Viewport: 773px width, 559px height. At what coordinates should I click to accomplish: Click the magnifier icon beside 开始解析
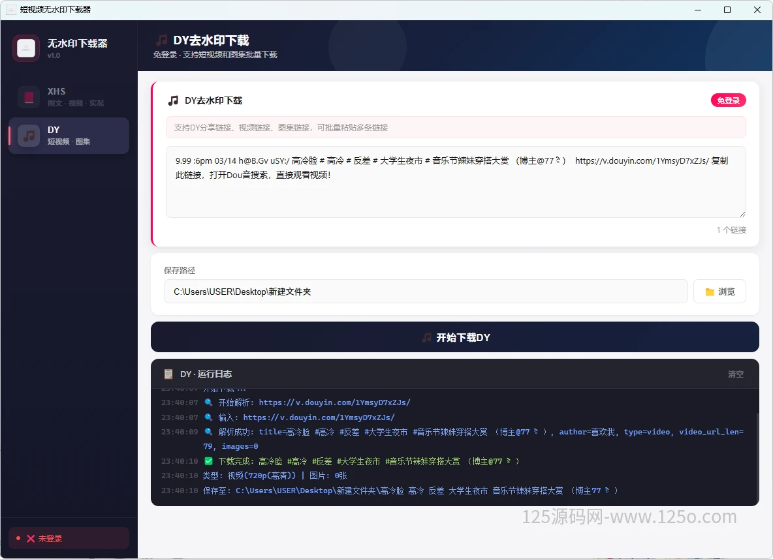pos(208,402)
